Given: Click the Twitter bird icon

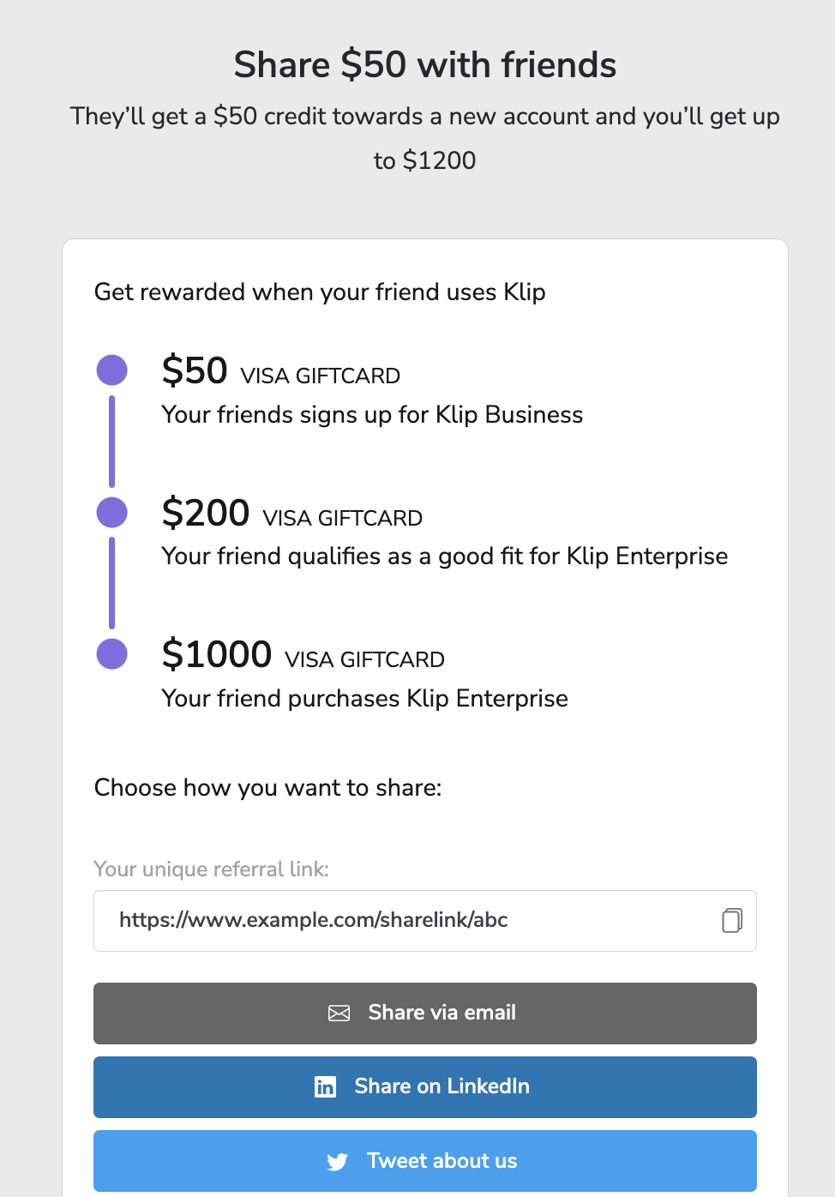Looking at the screenshot, I should pos(338,1162).
